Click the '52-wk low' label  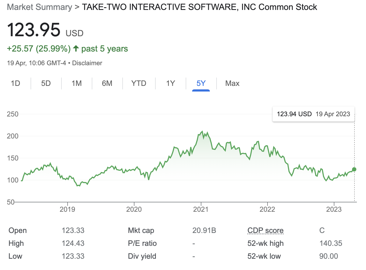tap(264, 256)
